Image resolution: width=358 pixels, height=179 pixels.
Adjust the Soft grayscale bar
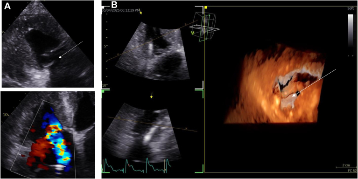[x=351, y=30]
